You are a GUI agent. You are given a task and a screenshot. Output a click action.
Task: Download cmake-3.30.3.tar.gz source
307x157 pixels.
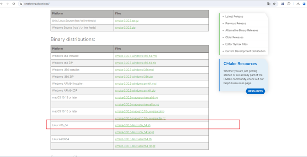(x=127, y=21)
